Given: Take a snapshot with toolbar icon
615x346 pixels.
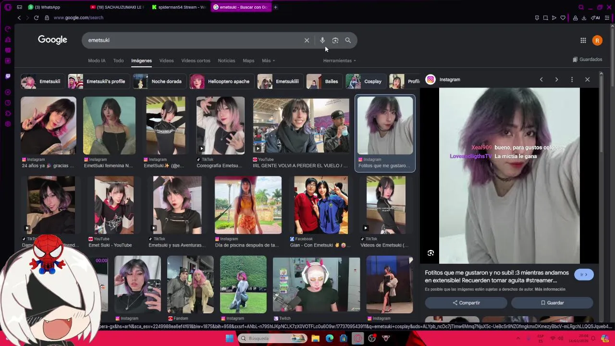Looking at the screenshot, I should pyautogui.click(x=545, y=18).
